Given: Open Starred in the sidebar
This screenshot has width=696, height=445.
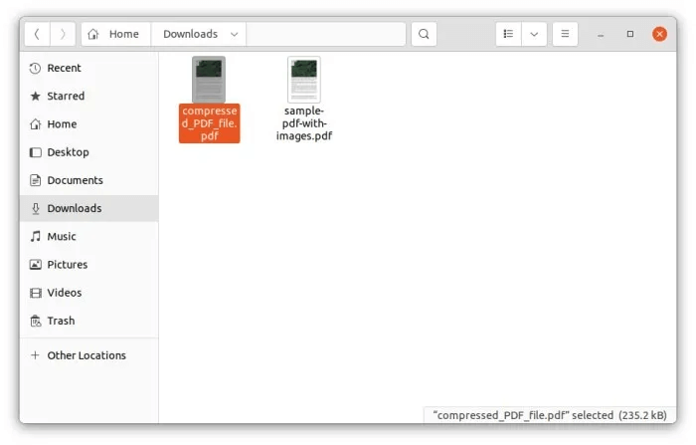Looking at the screenshot, I should (x=88, y=96).
